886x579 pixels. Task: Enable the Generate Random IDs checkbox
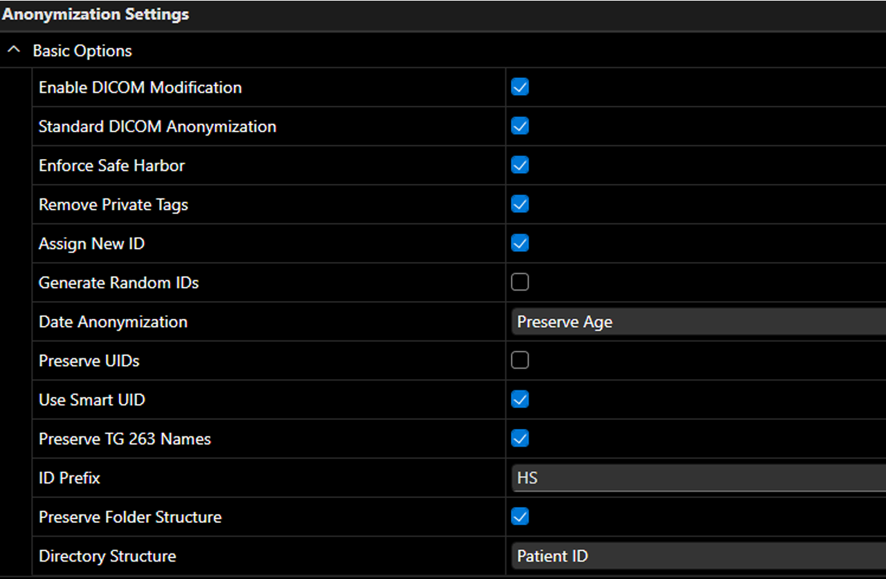[520, 282]
